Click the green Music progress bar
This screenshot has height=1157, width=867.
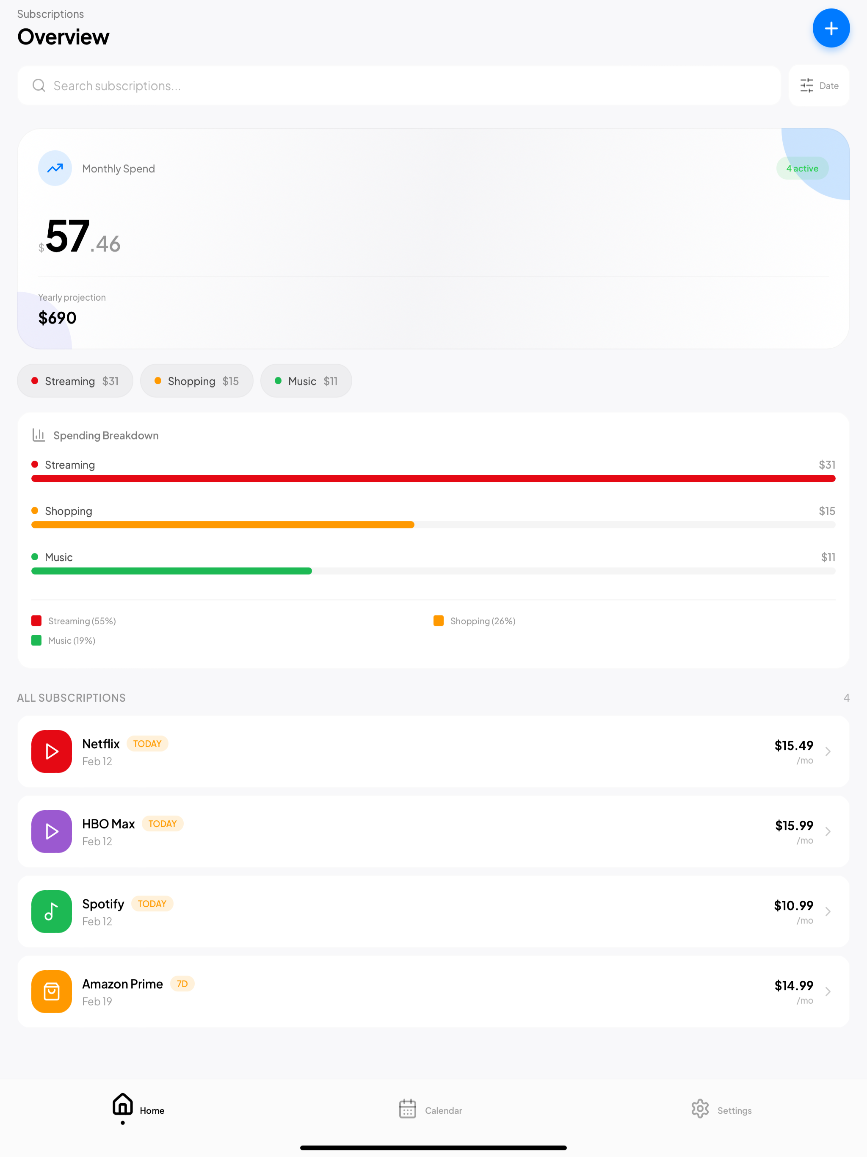(x=171, y=570)
